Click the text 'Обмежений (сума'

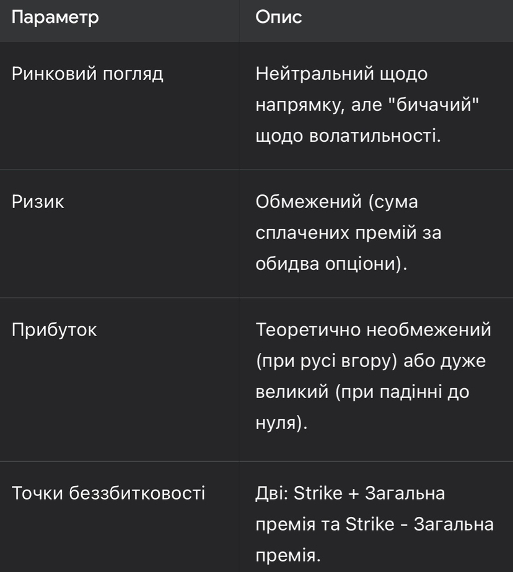point(337,202)
